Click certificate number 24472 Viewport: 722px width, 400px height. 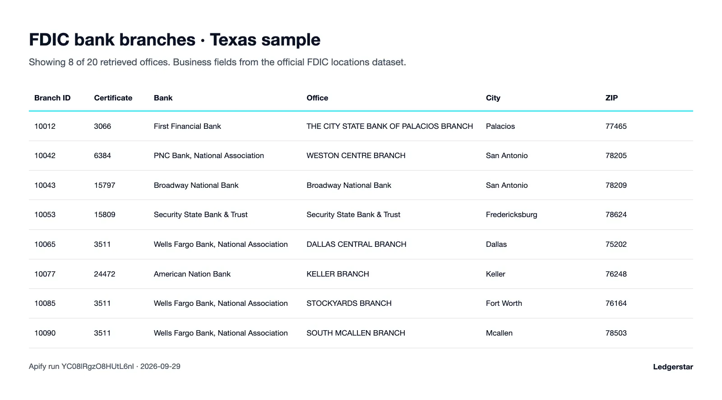point(105,274)
